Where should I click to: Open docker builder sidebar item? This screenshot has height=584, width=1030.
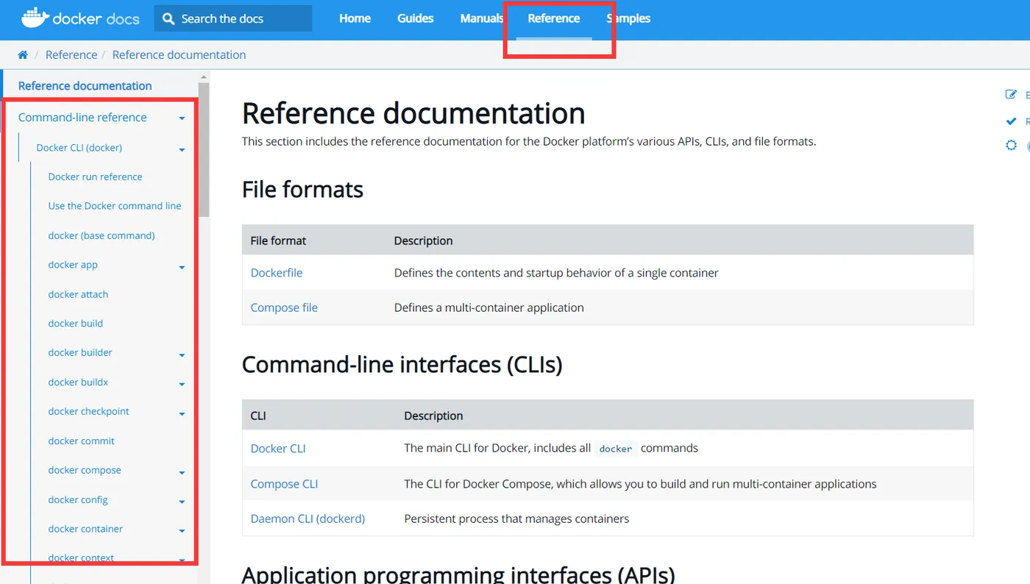click(80, 352)
